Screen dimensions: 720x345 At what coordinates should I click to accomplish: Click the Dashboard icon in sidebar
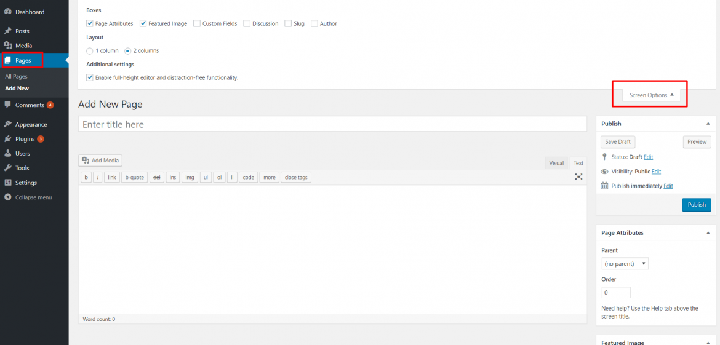(x=8, y=12)
